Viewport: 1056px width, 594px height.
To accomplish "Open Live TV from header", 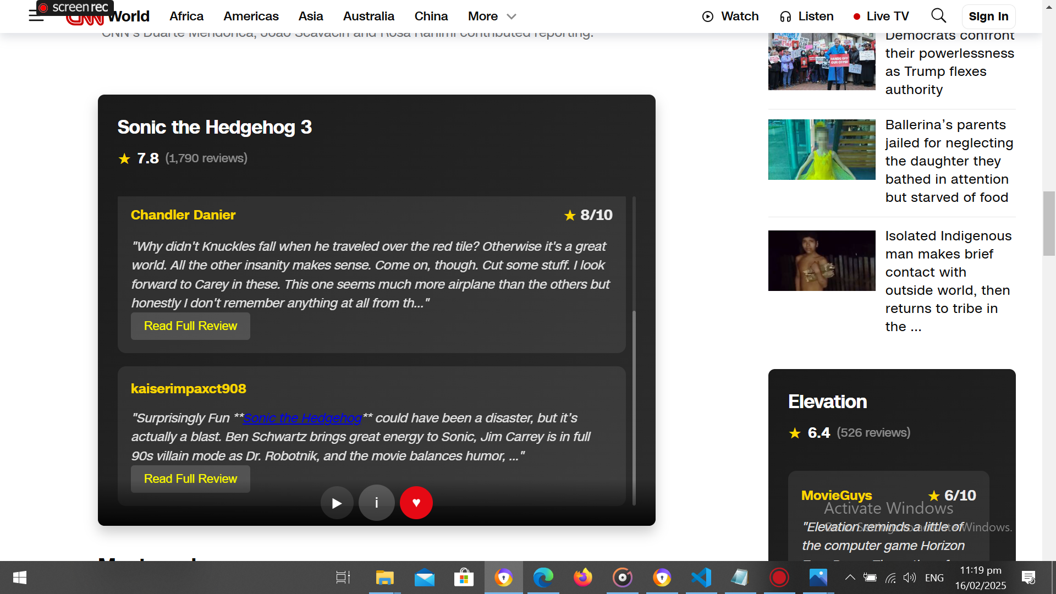I will point(881,16).
